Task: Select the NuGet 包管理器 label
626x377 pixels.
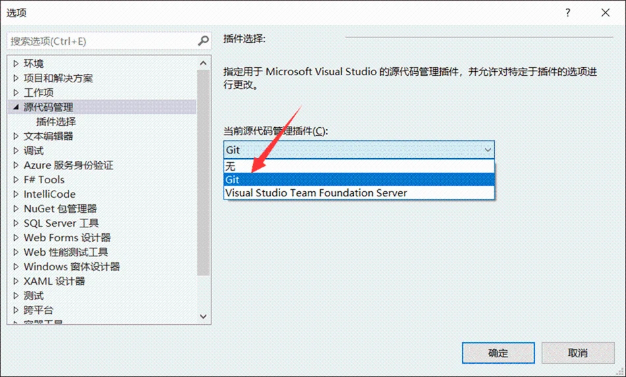Action: (60, 208)
